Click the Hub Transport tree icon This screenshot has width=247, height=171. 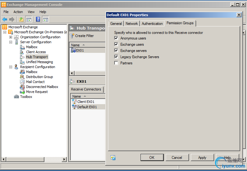pyautogui.click(x=22, y=57)
